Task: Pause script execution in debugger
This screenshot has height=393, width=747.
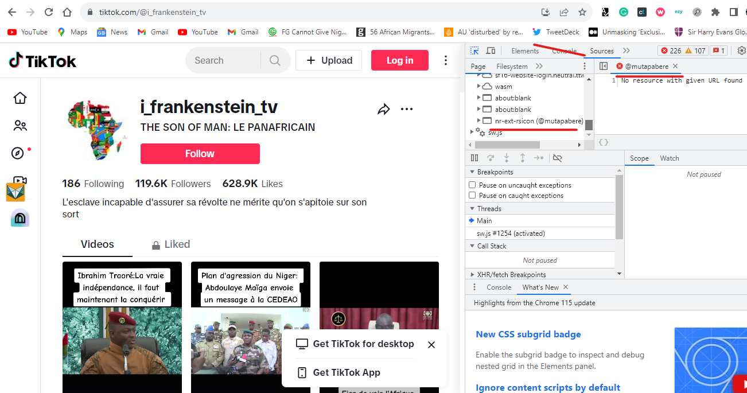Action: (x=474, y=158)
